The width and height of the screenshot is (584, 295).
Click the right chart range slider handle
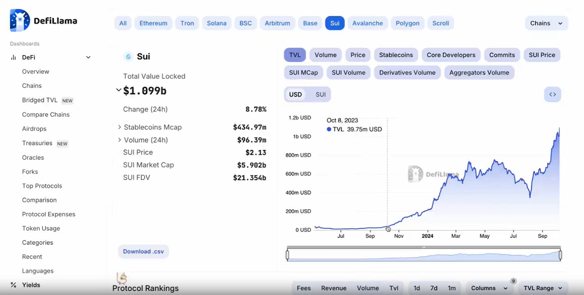[x=560, y=255]
